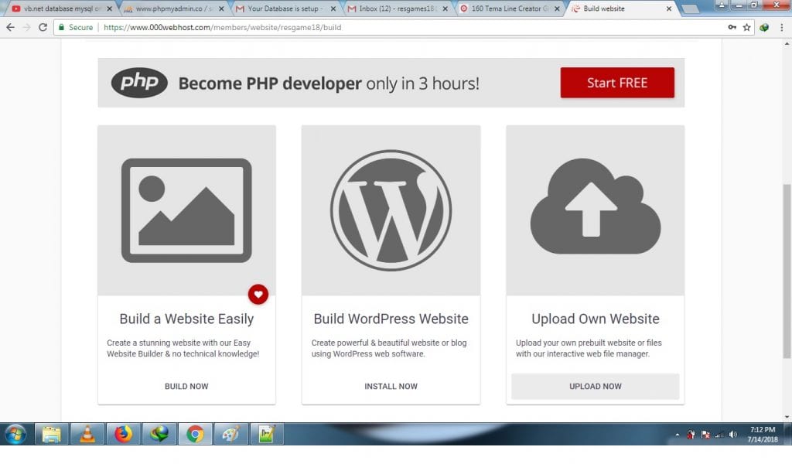Click the network signal tray icon
Image resolution: width=792 pixels, height=464 pixels.
[x=719, y=435]
